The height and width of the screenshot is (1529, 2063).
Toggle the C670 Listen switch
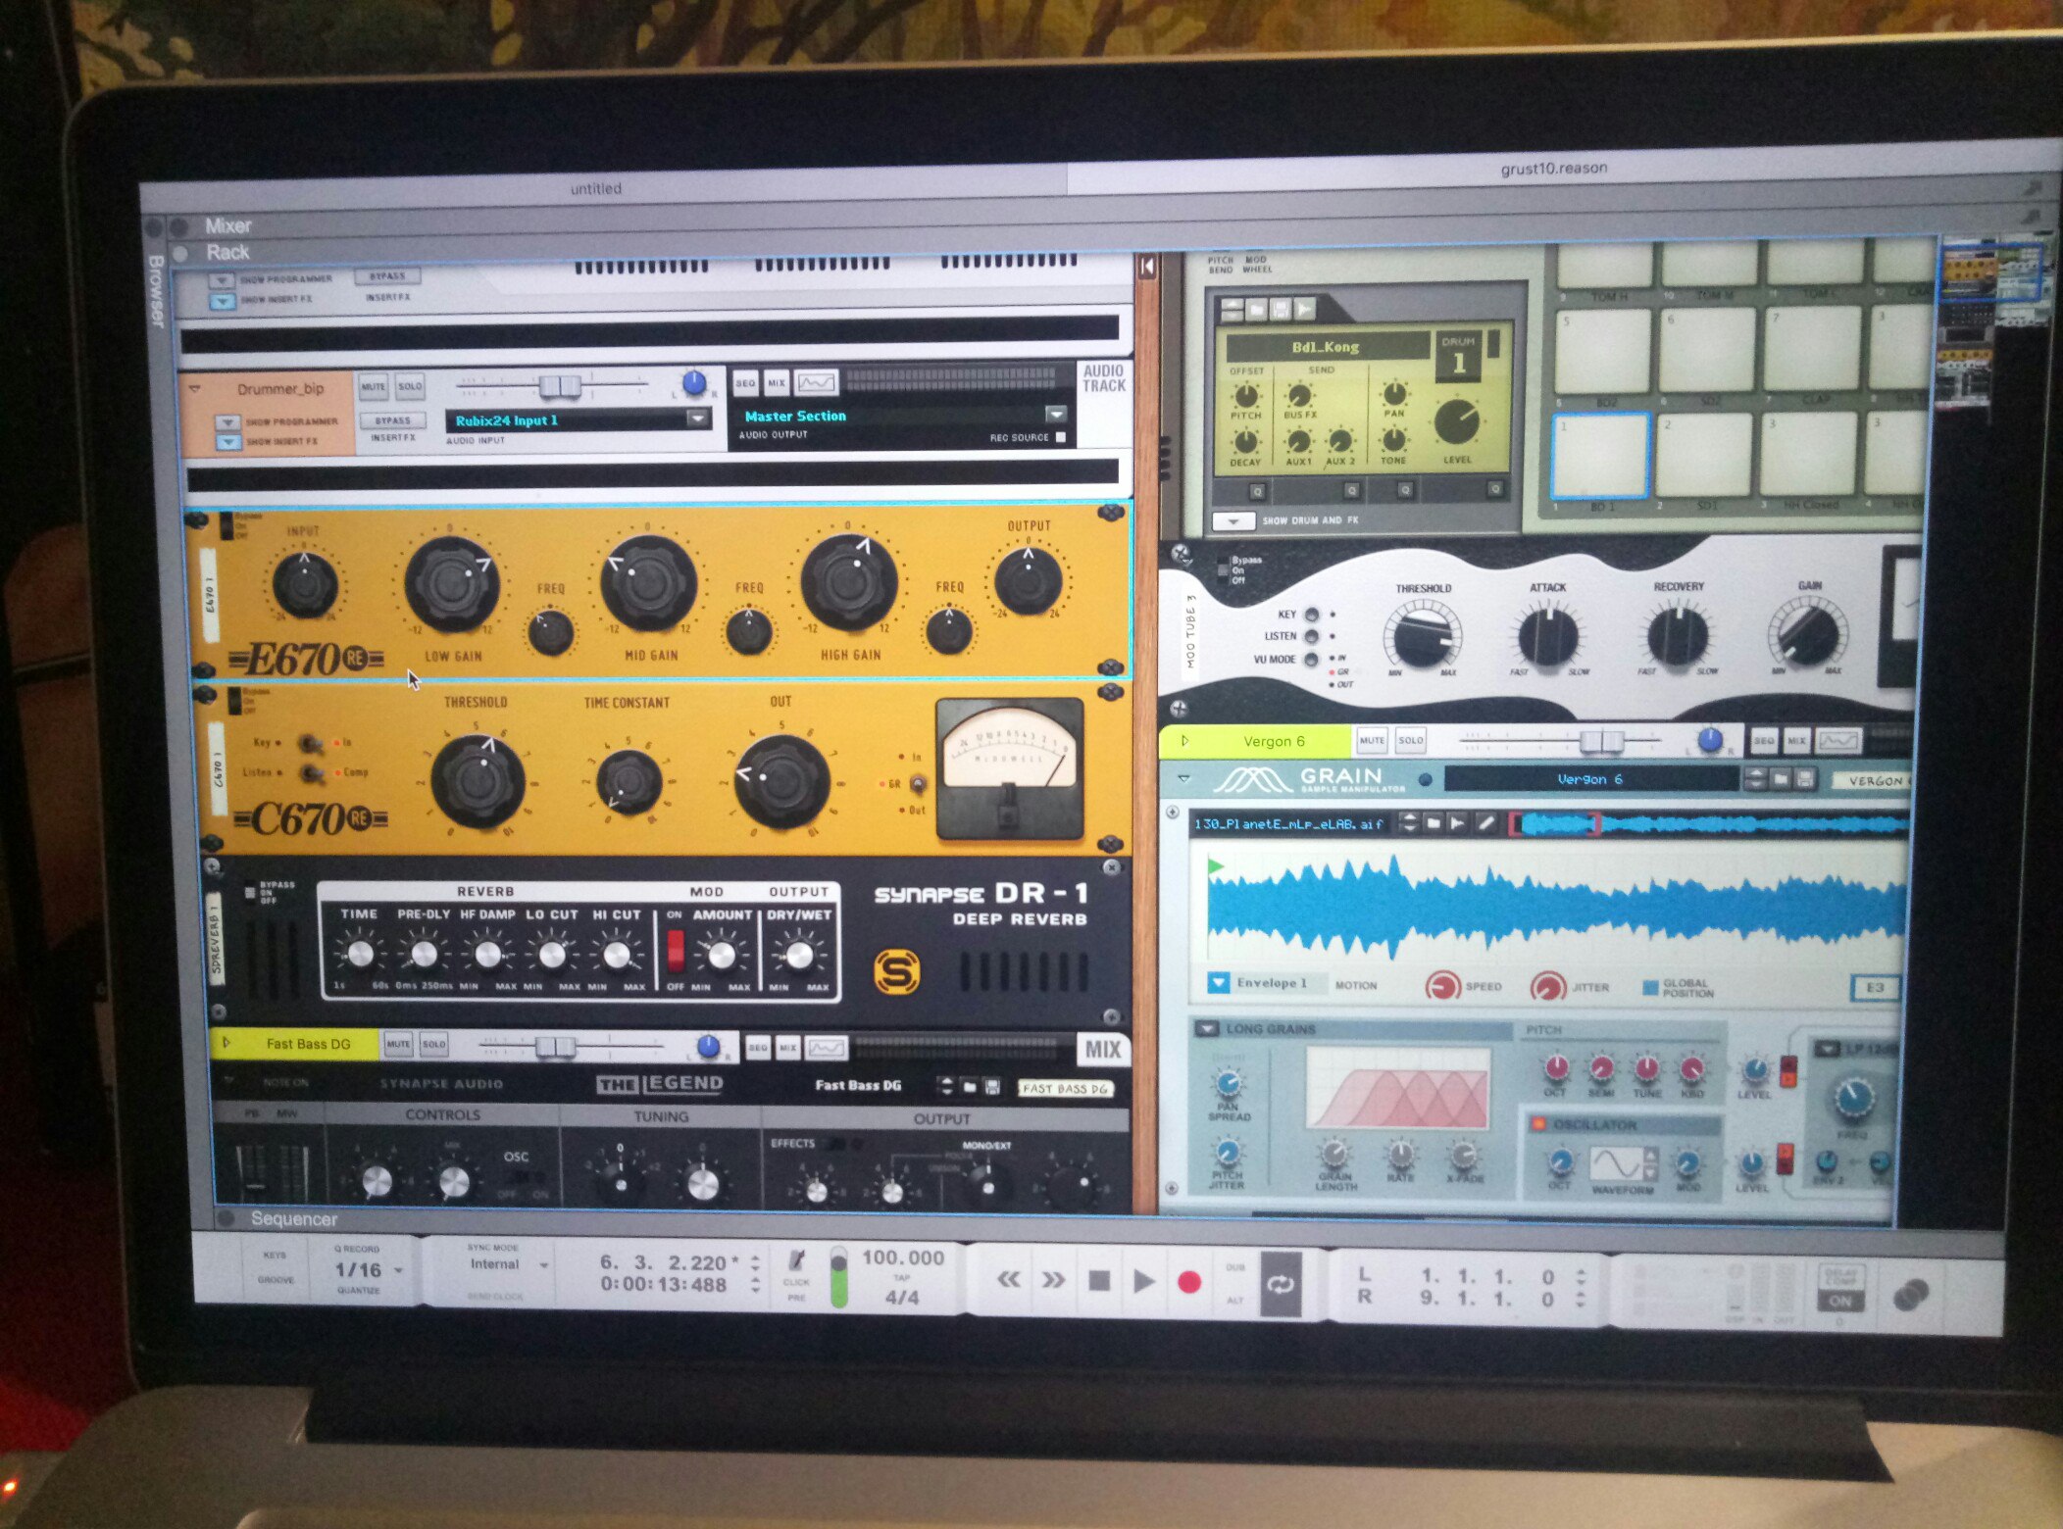[311, 773]
